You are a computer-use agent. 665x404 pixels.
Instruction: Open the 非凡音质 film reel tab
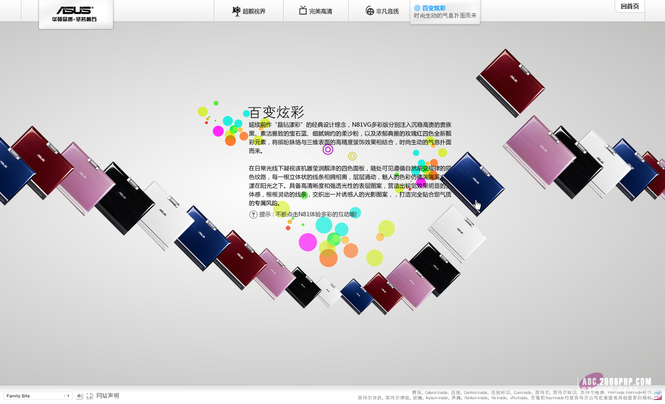(x=382, y=11)
